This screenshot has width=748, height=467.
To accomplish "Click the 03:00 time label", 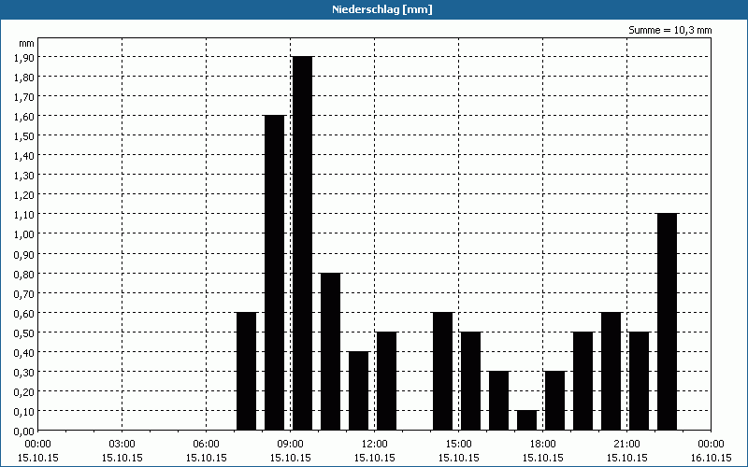I will [122, 445].
